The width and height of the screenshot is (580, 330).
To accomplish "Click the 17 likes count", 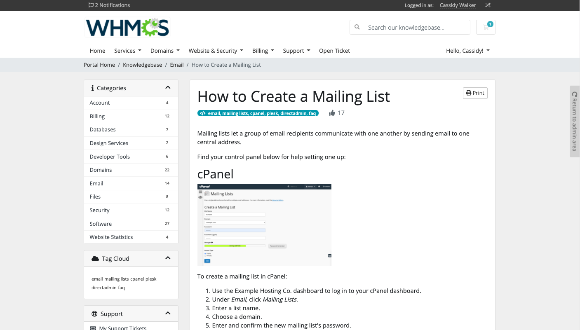I will (x=341, y=113).
